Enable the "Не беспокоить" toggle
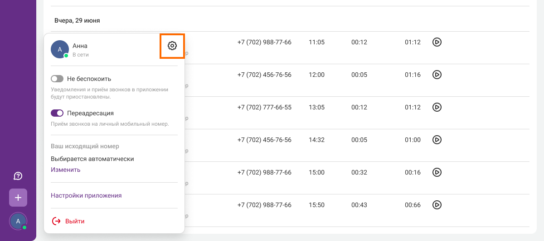 click(x=57, y=79)
